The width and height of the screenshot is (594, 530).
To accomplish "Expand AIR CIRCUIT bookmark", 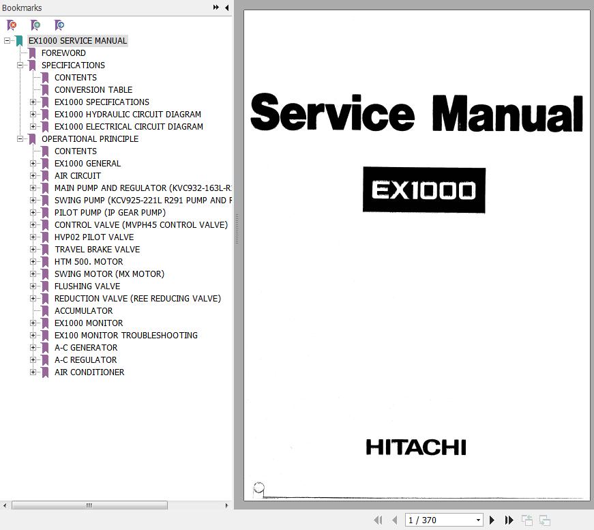I will (x=33, y=175).
